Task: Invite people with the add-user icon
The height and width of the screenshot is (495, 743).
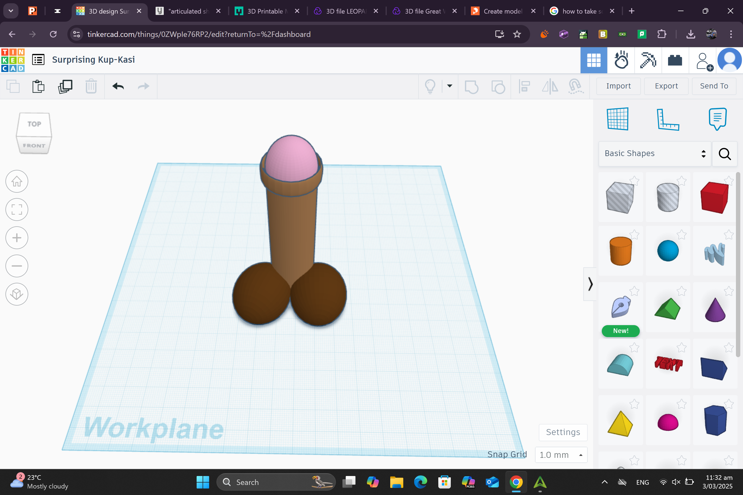Action: 704,61
